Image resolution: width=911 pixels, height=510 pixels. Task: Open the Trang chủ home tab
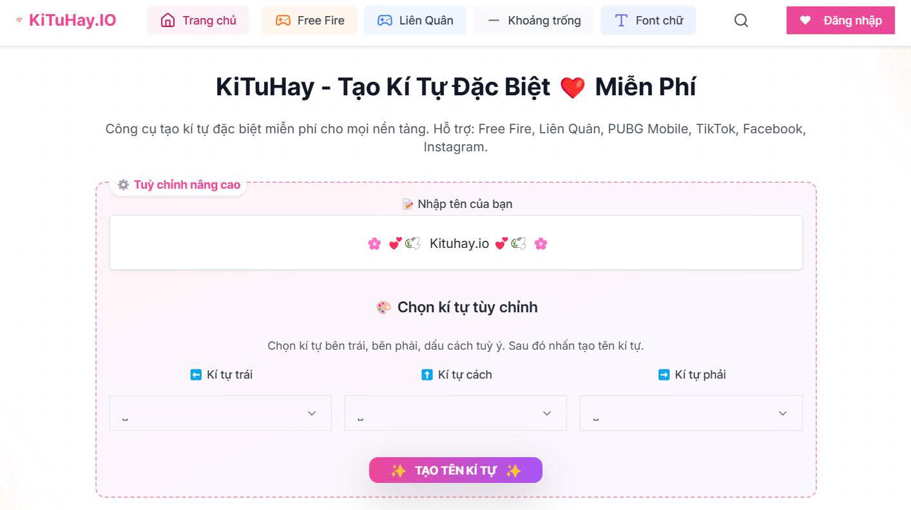pyautogui.click(x=198, y=21)
